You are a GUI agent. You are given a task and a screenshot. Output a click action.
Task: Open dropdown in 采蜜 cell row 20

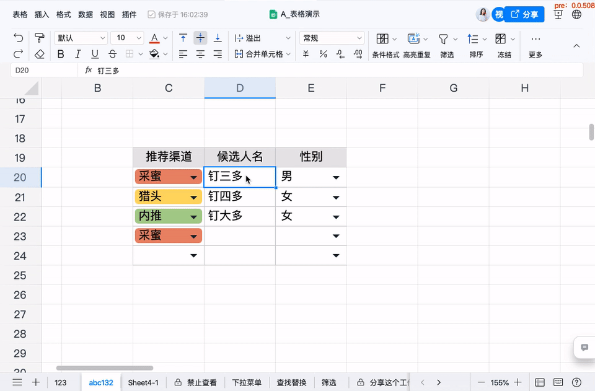point(193,177)
